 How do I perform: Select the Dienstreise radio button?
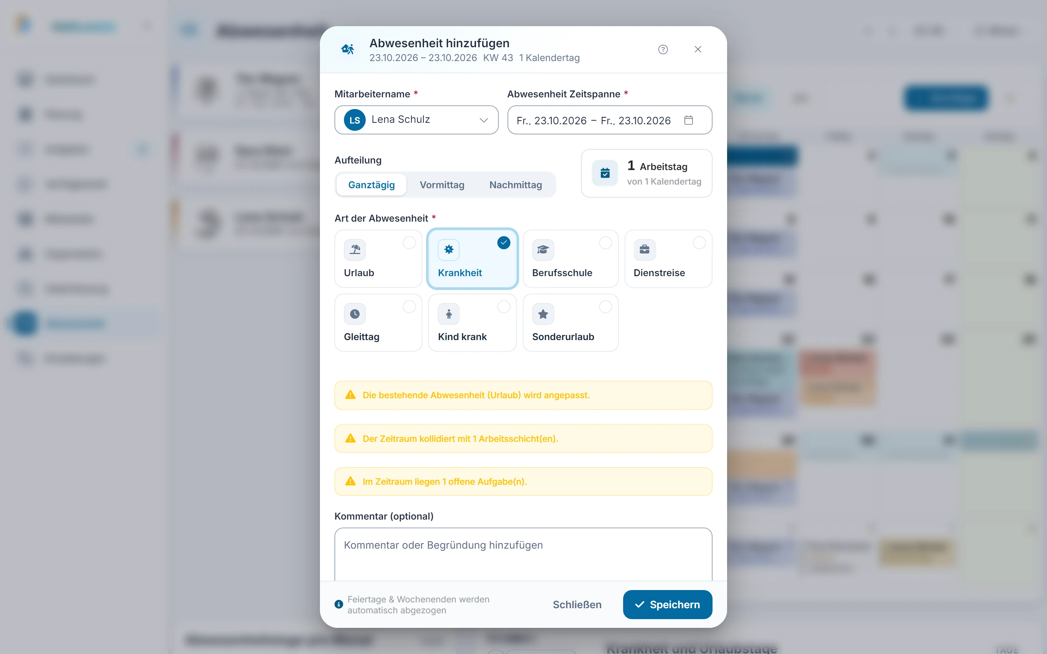[699, 243]
